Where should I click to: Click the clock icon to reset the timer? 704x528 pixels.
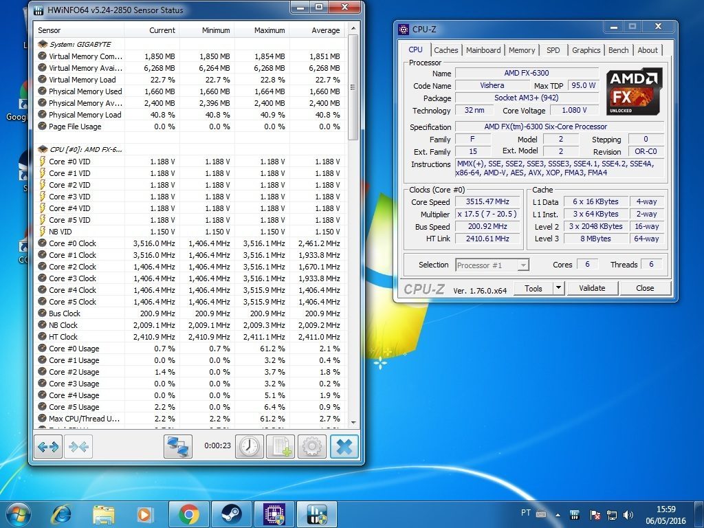tap(249, 446)
